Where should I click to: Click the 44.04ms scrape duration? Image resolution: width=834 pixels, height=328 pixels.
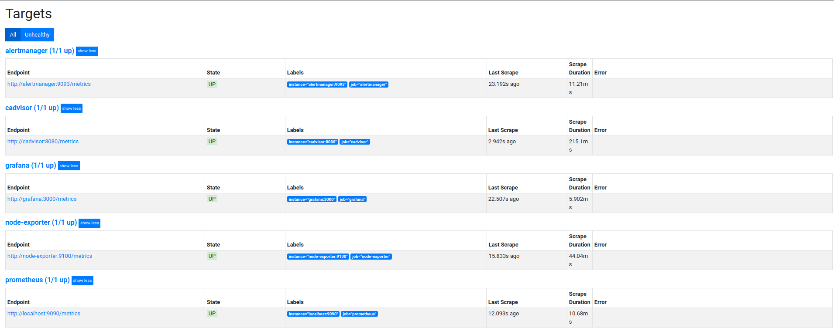[579, 260]
